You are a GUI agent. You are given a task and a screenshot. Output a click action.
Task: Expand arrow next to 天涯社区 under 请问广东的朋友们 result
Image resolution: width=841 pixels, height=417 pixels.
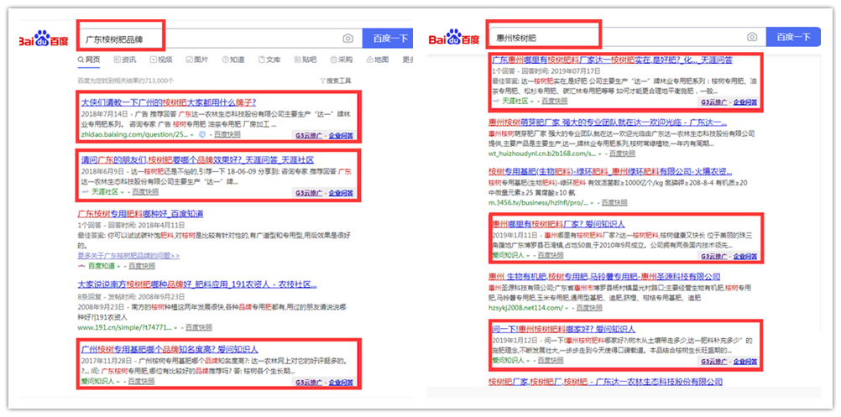tap(122, 192)
